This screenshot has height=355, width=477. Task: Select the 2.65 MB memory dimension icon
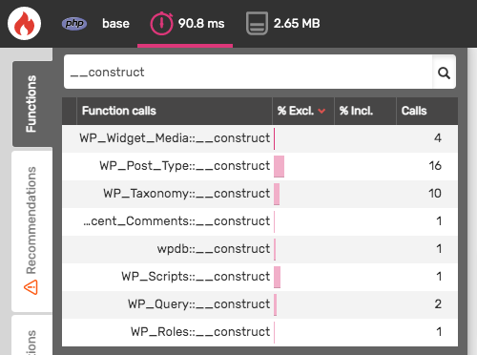[x=257, y=24]
